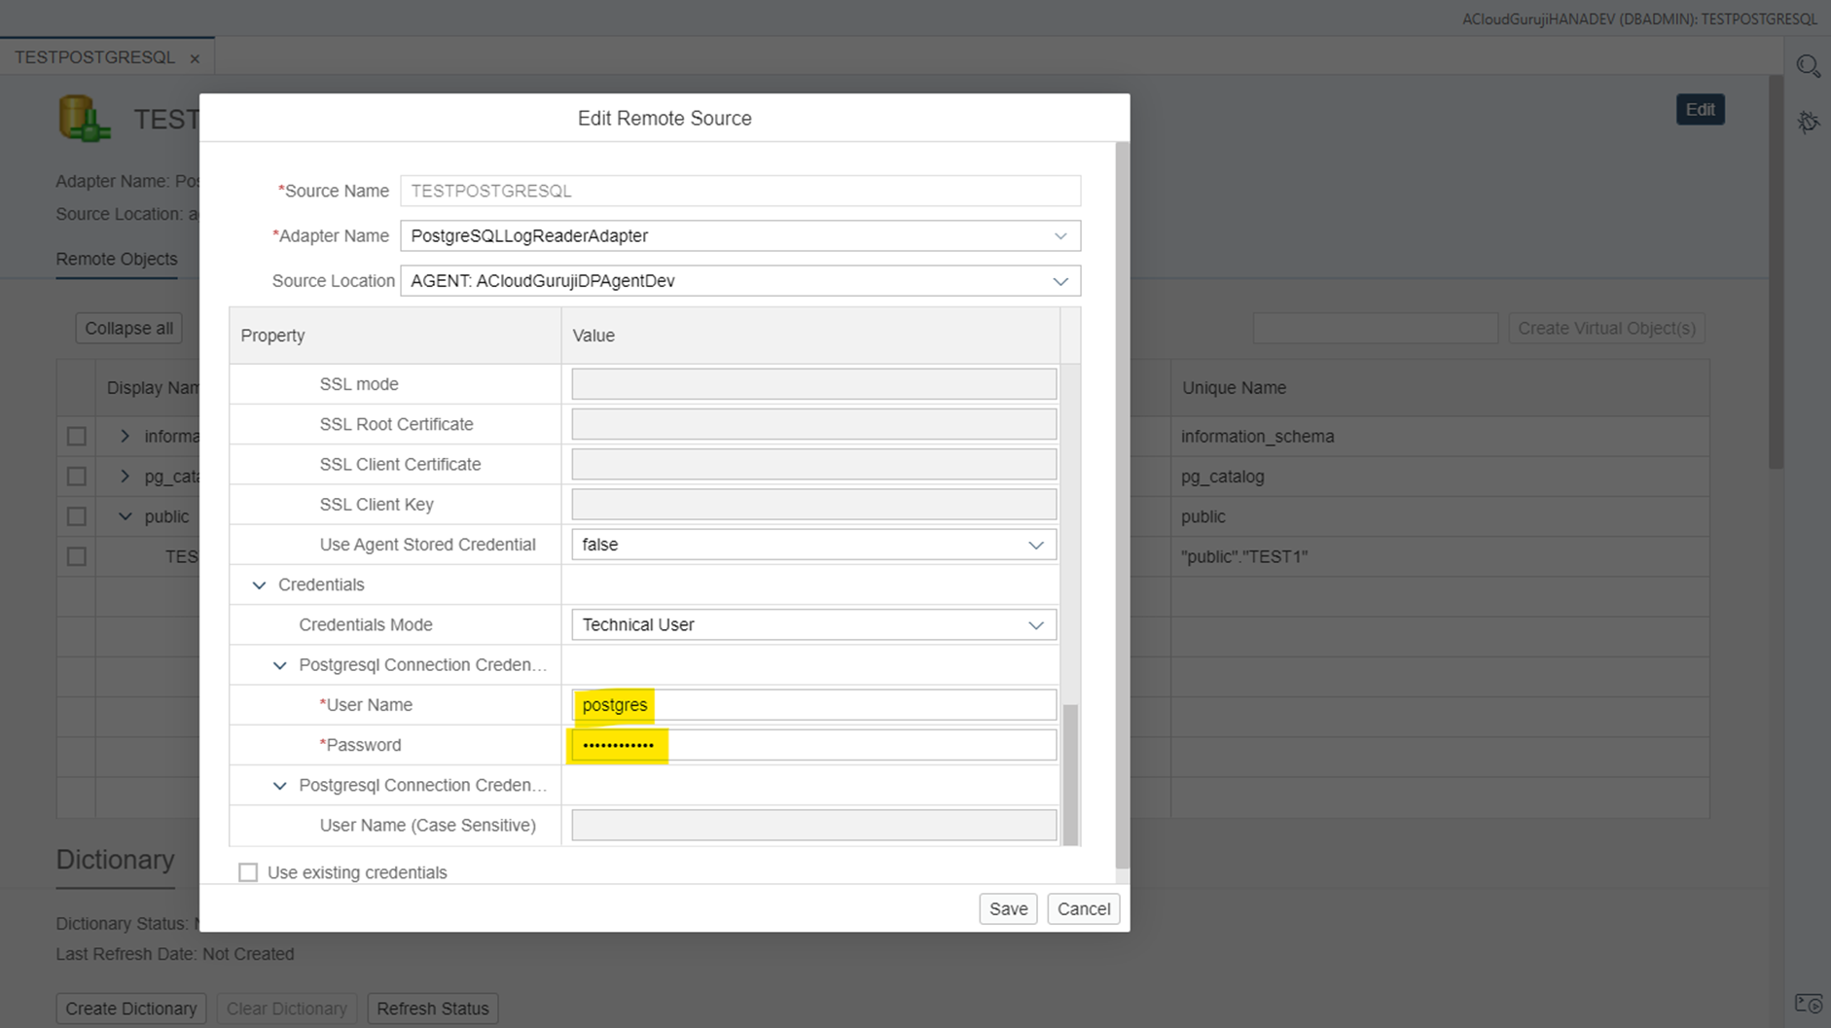
Task: Check the Use existing credentials checkbox
Action: point(248,872)
